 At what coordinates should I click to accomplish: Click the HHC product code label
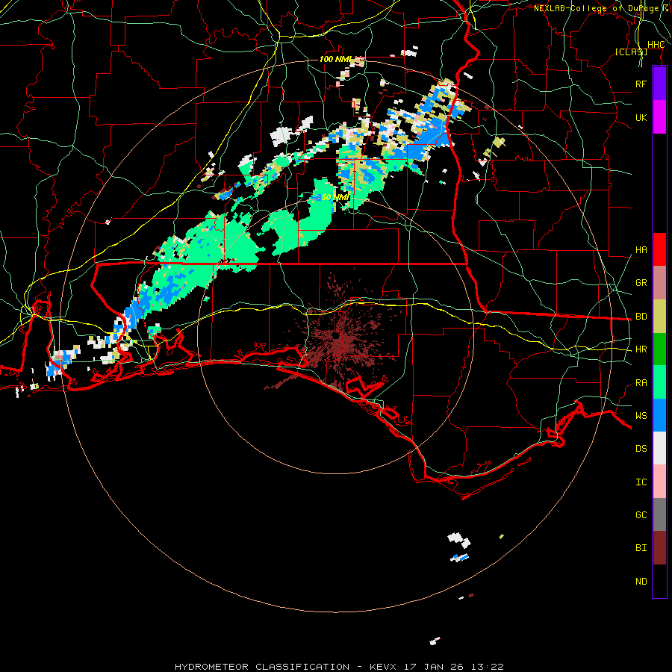[x=656, y=45]
